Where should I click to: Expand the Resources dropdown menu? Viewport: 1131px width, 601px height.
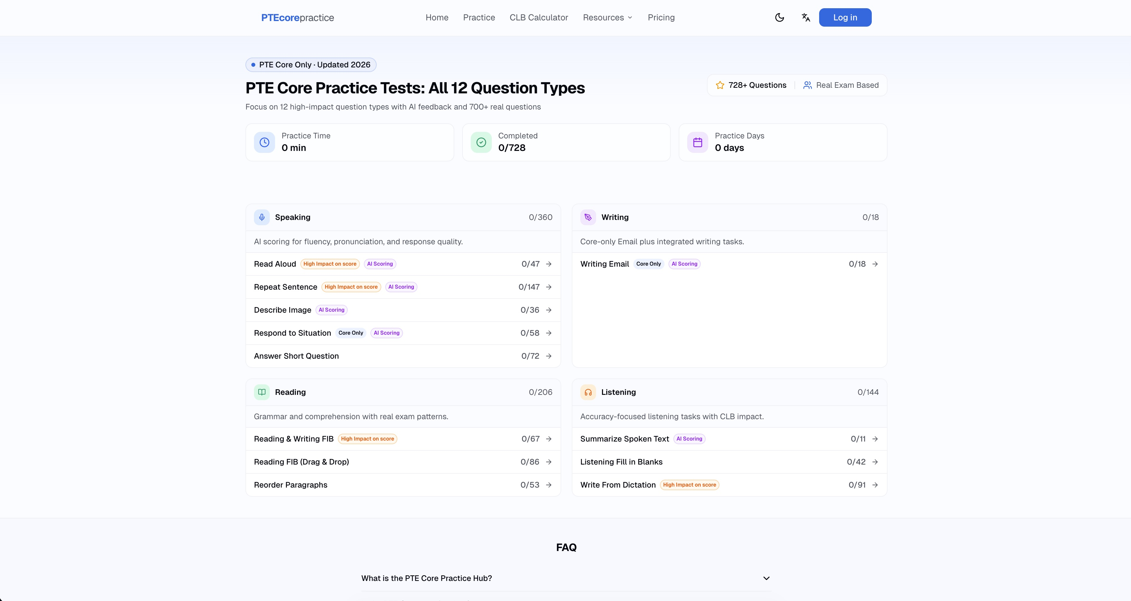(x=607, y=17)
